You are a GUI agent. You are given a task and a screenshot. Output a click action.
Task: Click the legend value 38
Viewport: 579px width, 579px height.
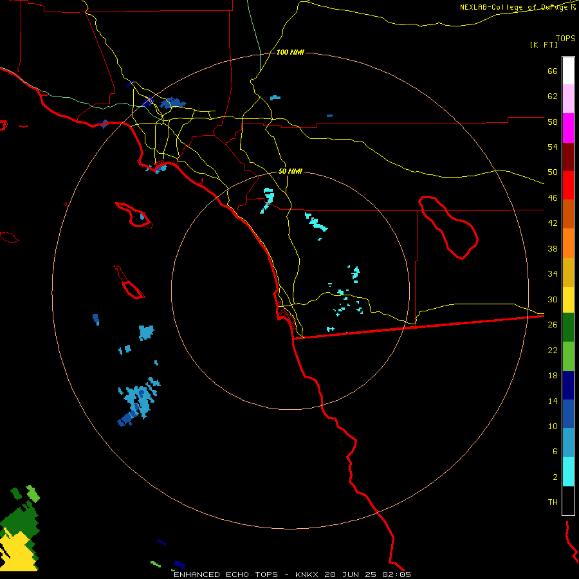coord(553,248)
